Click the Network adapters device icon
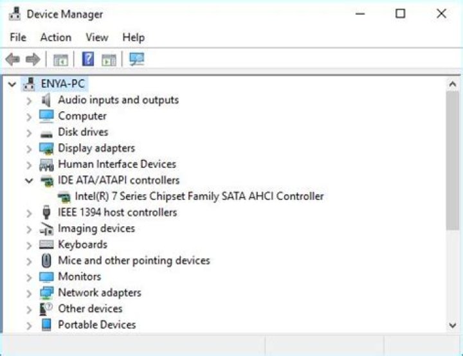Screen dimensions: 463x356 coord(46,293)
